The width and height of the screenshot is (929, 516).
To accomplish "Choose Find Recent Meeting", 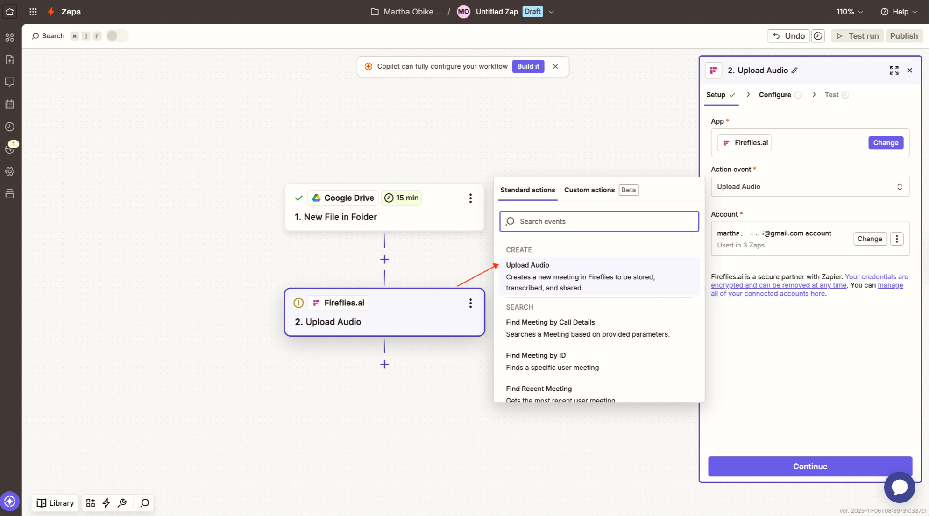I will click(x=599, y=393).
